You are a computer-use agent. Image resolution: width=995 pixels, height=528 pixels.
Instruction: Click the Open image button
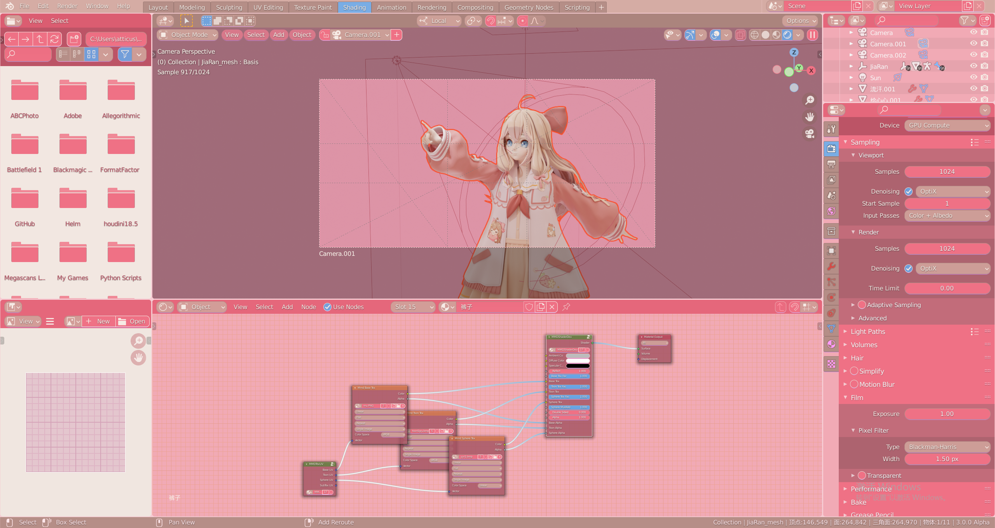point(133,321)
